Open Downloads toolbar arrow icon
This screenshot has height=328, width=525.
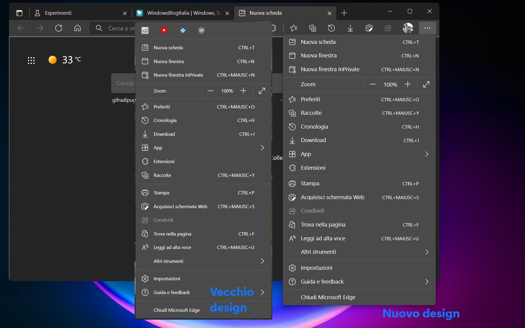point(350,28)
